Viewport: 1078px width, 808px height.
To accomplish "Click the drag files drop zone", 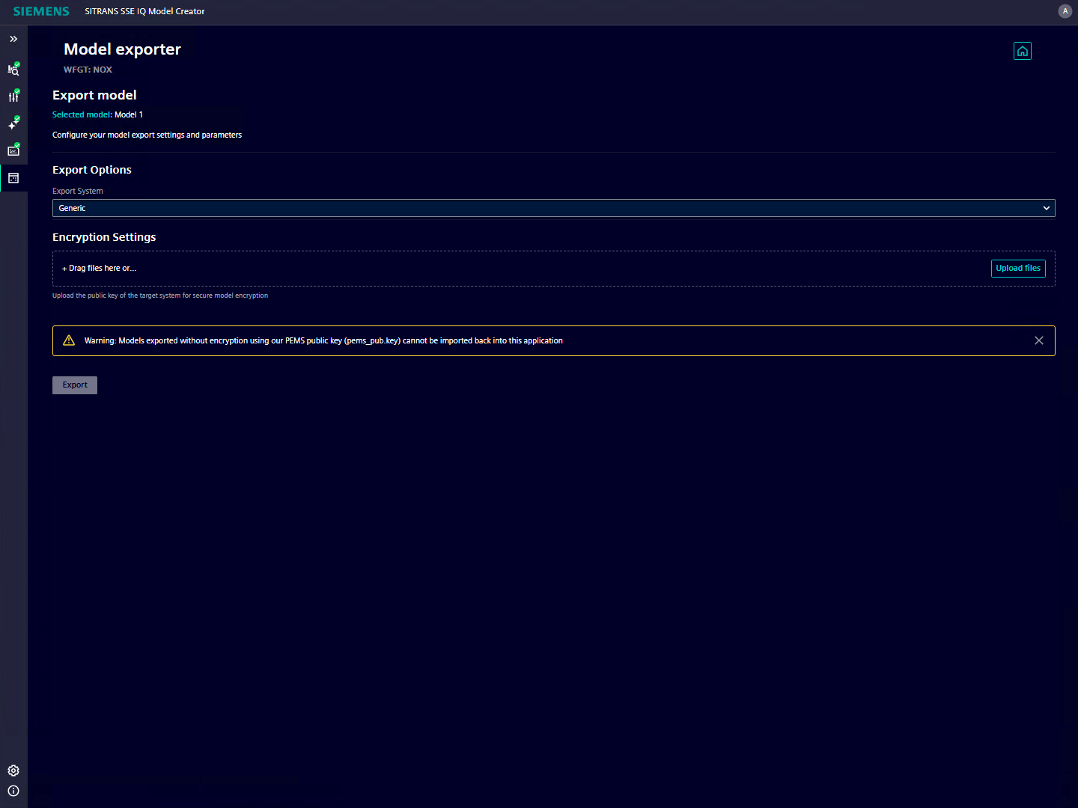I will pos(554,269).
